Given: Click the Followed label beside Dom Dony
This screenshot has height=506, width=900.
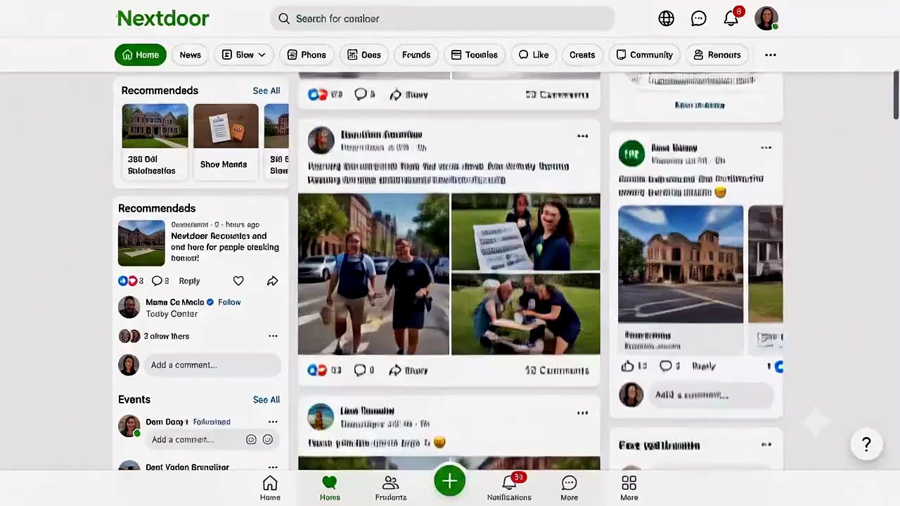Looking at the screenshot, I should [212, 422].
